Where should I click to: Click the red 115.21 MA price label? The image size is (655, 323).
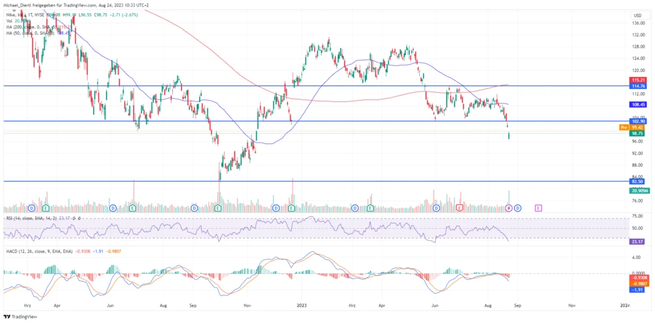click(638, 80)
